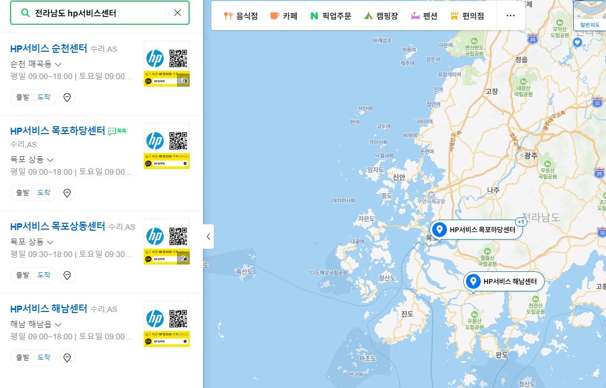Click the 무등산 국립공원 park icon
The width and height of the screenshot is (606, 388).
pos(547,164)
